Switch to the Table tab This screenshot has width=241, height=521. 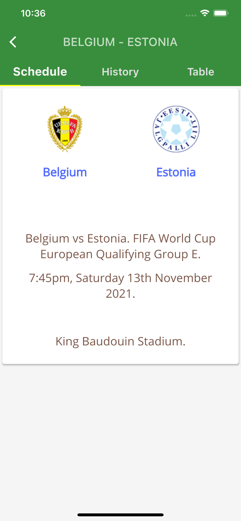pos(201,72)
